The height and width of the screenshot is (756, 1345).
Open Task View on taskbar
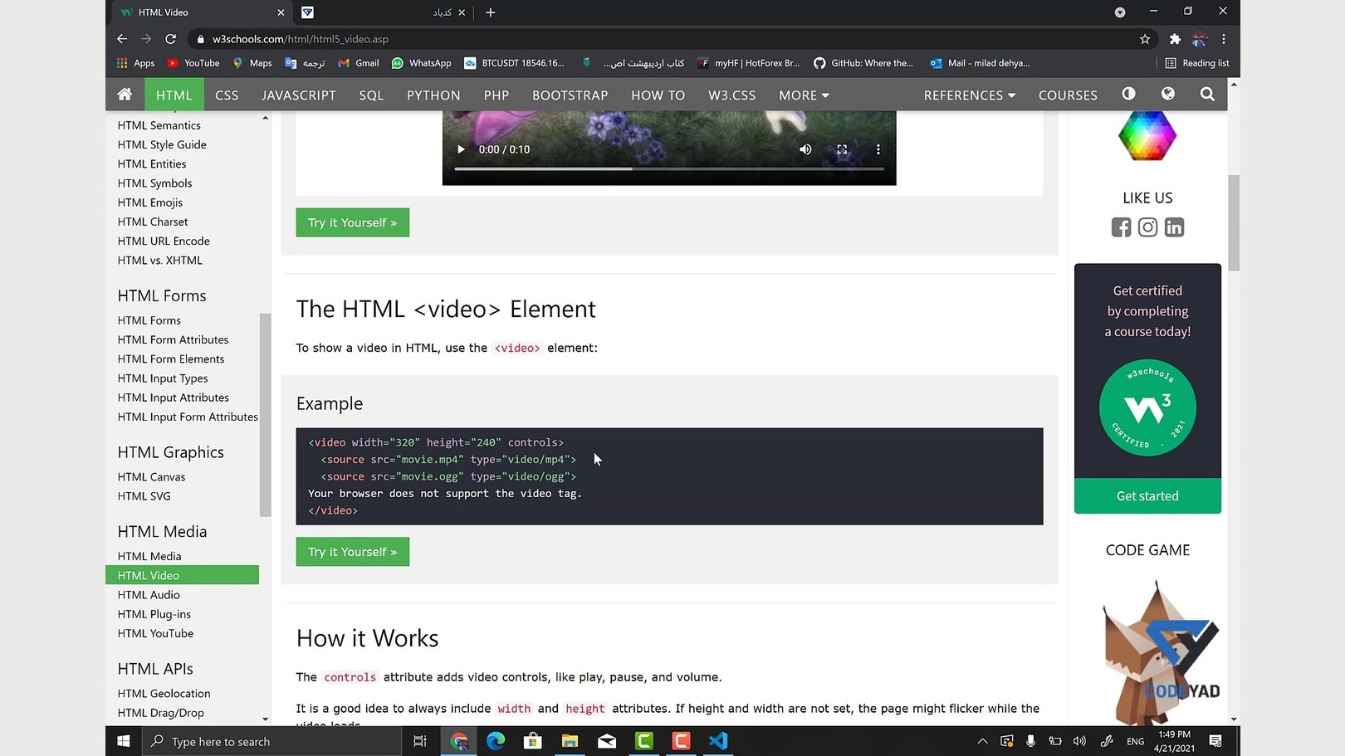(x=420, y=741)
